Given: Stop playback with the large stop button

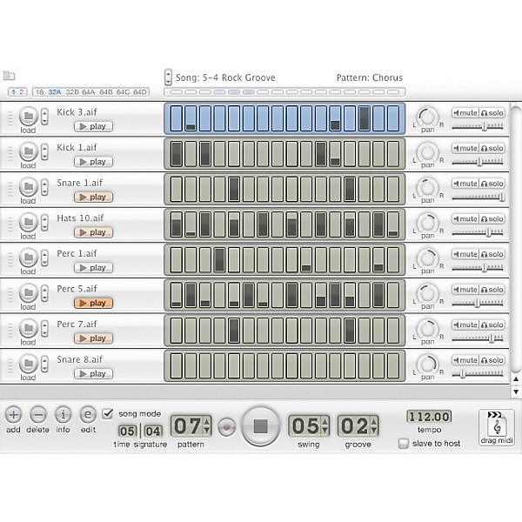Looking at the screenshot, I should pos(261,426).
